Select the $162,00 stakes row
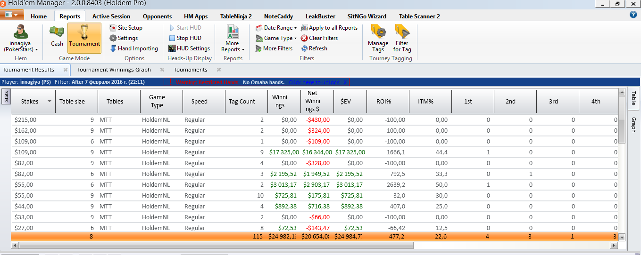The height and width of the screenshot is (255, 641). [x=314, y=130]
